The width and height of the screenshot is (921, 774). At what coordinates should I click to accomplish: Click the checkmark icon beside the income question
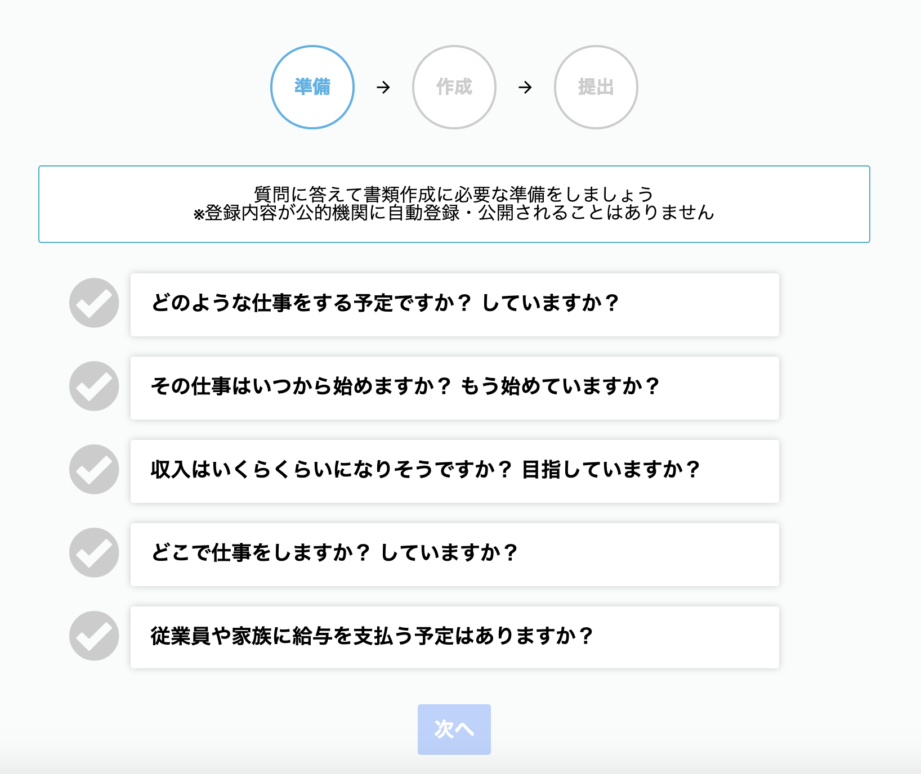[x=94, y=470]
